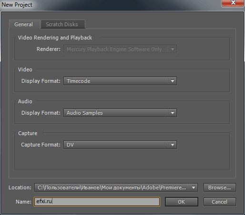The width and height of the screenshot is (245, 215).
Task: Confirm the new project with OK
Action: (182, 202)
